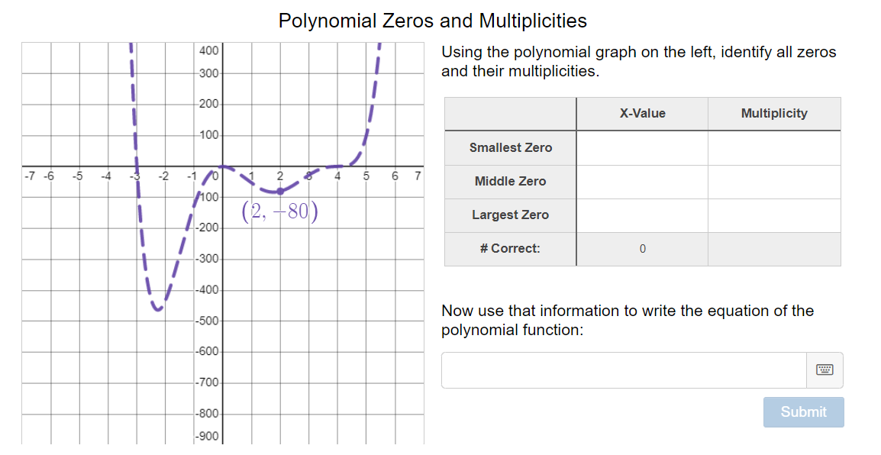Select the Largest Zero Multiplicity cell
Screen dimensions: 881x455
point(774,215)
